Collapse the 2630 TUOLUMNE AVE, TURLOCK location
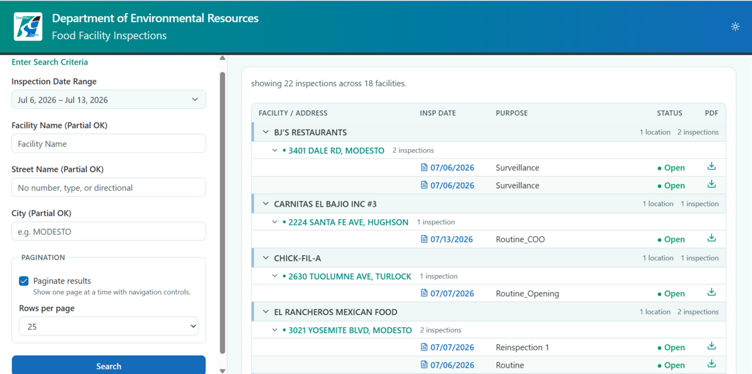752x374 pixels. click(274, 276)
